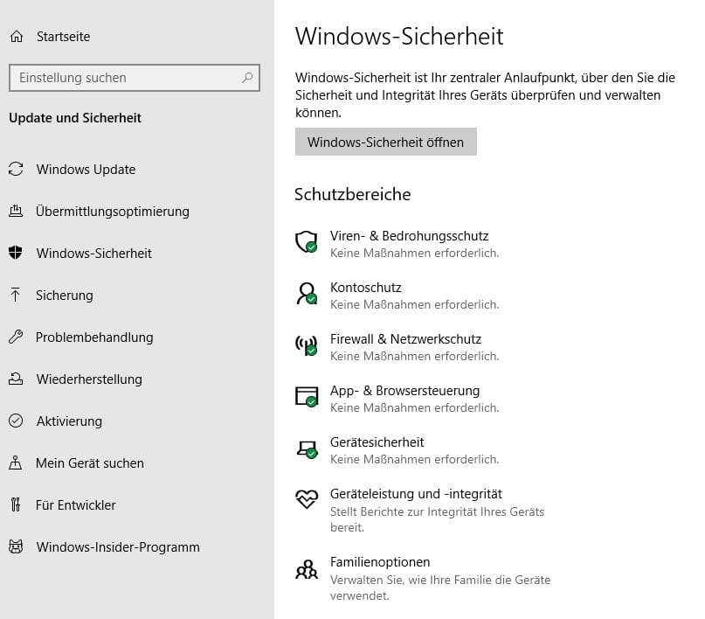Open App- & Browsersteuerung protection area

pyautogui.click(x=404, y=391)
